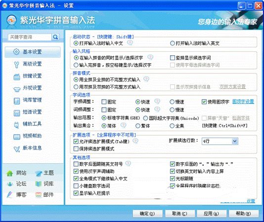Screen dimensions: 264x222
Task: Click 设置 link at bottom right
Action: 251,201
